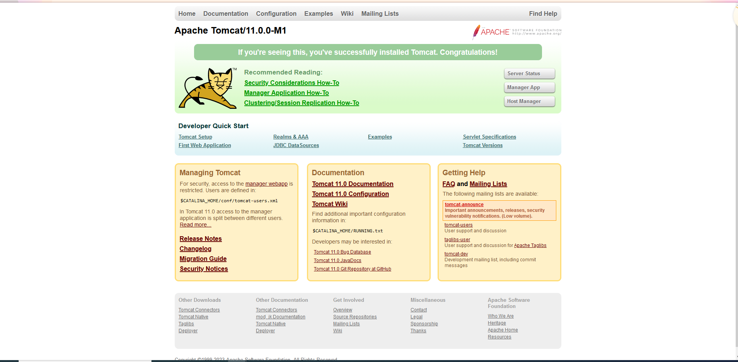
Task: Open the Release Notes link
Action: point(201,239)
